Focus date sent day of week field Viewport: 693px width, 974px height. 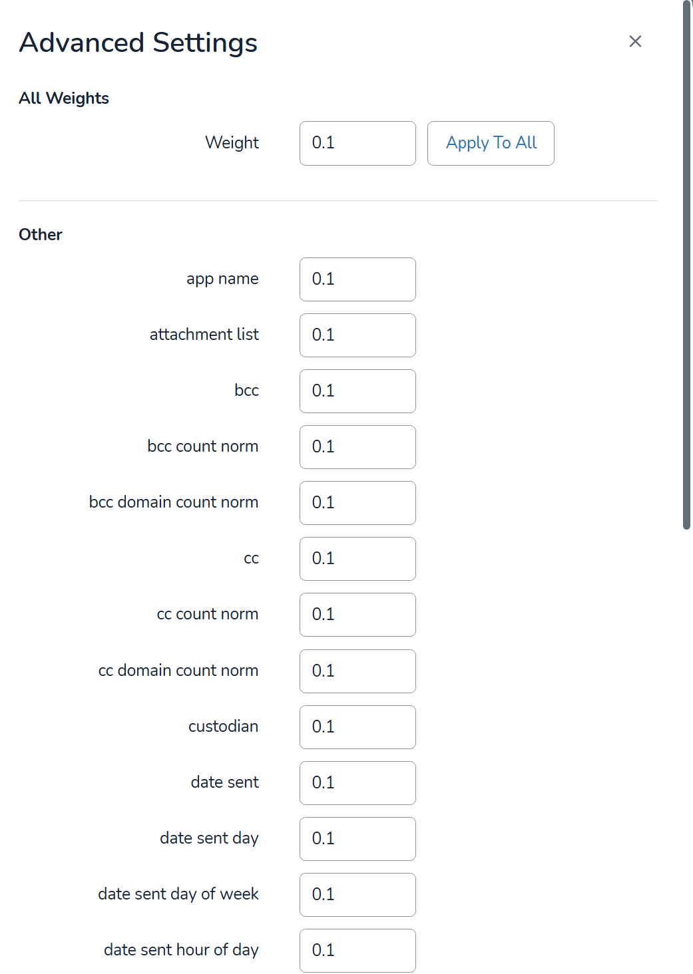click(357, 895)
